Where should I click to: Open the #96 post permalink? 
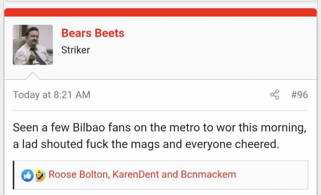[x=299, y=95]
